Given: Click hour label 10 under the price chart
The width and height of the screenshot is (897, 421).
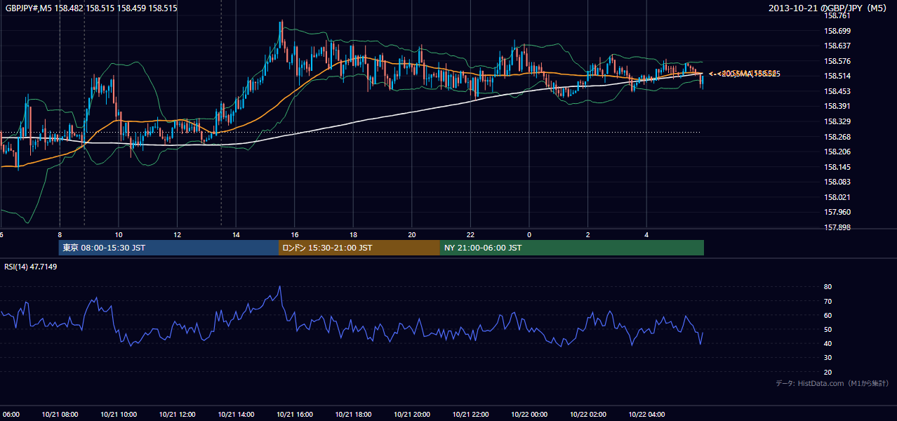Looking at the screenshot, I should (x=119, y=234).
